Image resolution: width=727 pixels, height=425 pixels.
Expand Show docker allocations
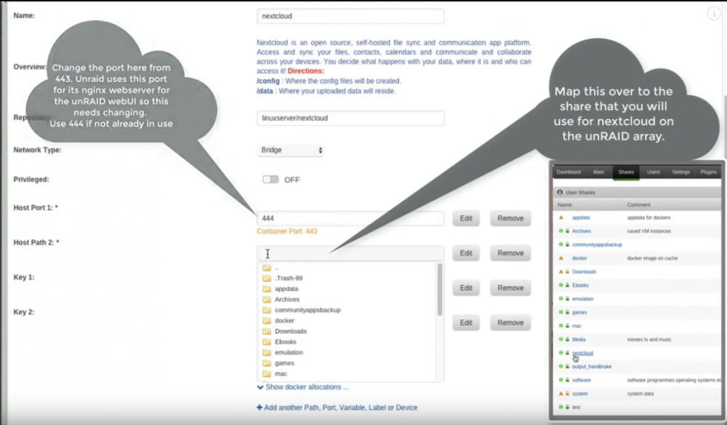pos(302,387)
